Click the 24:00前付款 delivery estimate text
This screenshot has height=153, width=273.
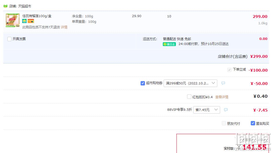[203, 44]
